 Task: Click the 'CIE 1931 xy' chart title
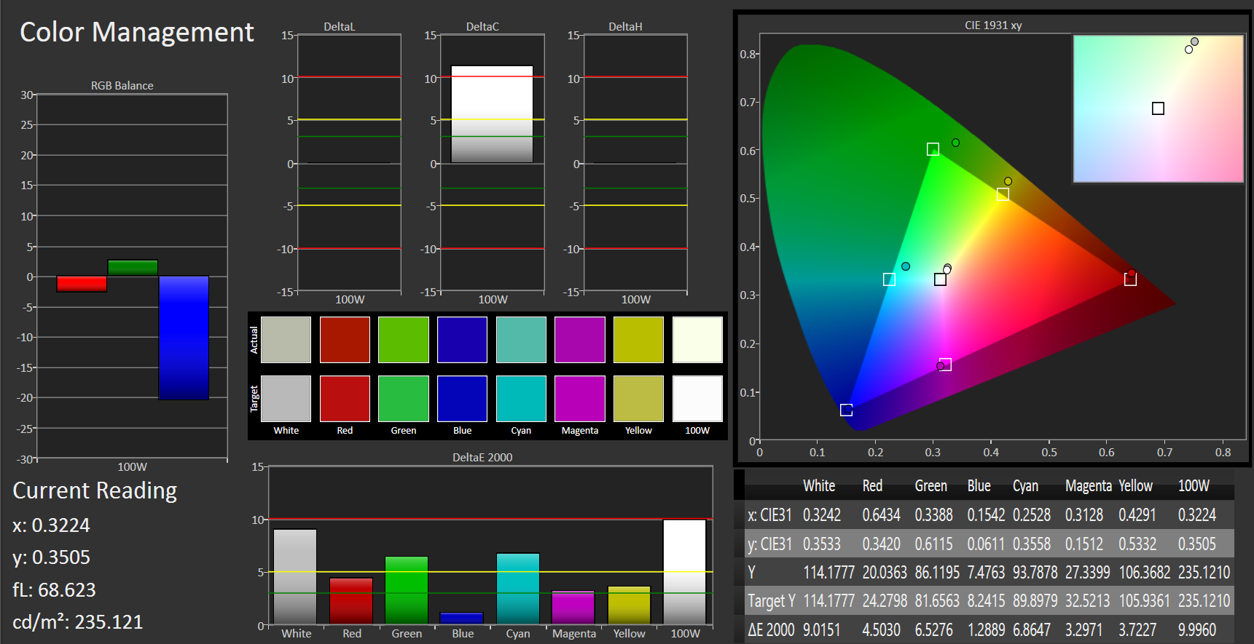tap(993, 25)
